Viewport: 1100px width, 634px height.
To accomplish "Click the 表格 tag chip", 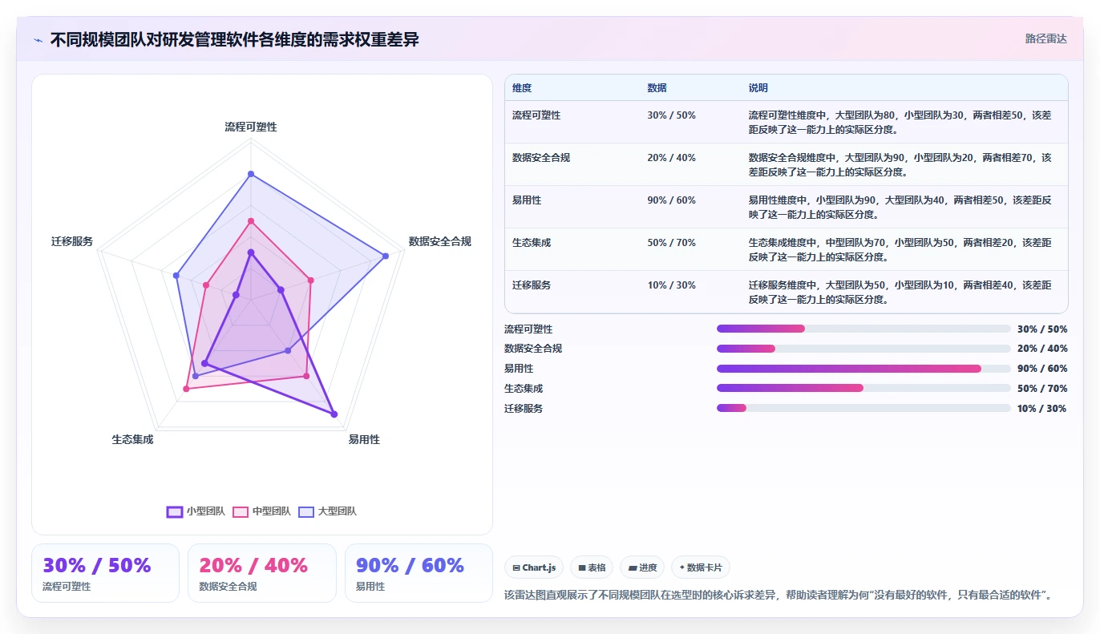I will tap(592, 567).
